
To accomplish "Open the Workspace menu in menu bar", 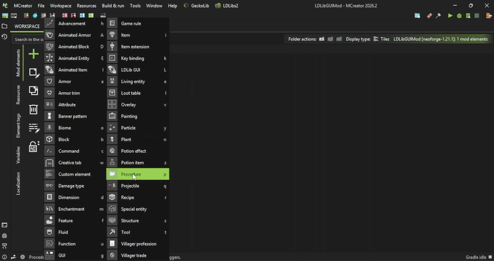I will point(61,6).
